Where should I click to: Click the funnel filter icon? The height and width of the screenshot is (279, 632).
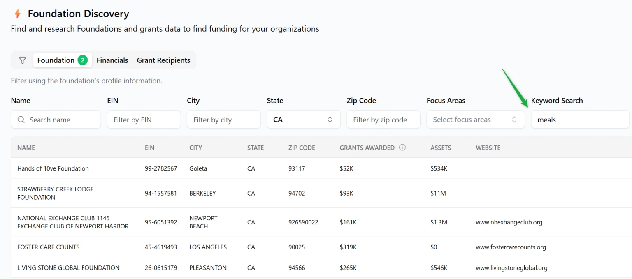pos(23,60)
